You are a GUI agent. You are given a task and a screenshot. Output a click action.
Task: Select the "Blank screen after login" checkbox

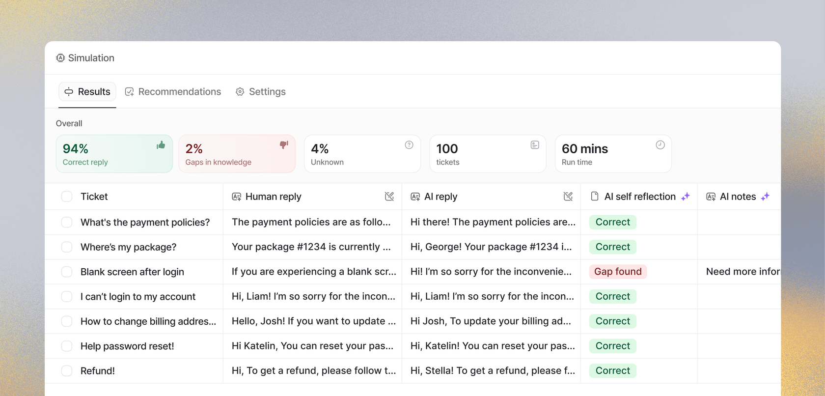click(67, 272)
